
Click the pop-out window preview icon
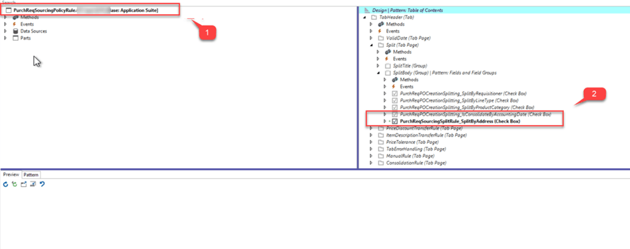pos(23,184)
